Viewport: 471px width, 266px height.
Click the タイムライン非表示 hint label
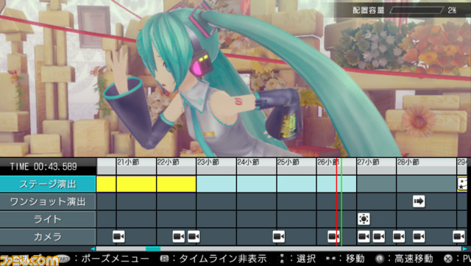(x=223, y=259)
